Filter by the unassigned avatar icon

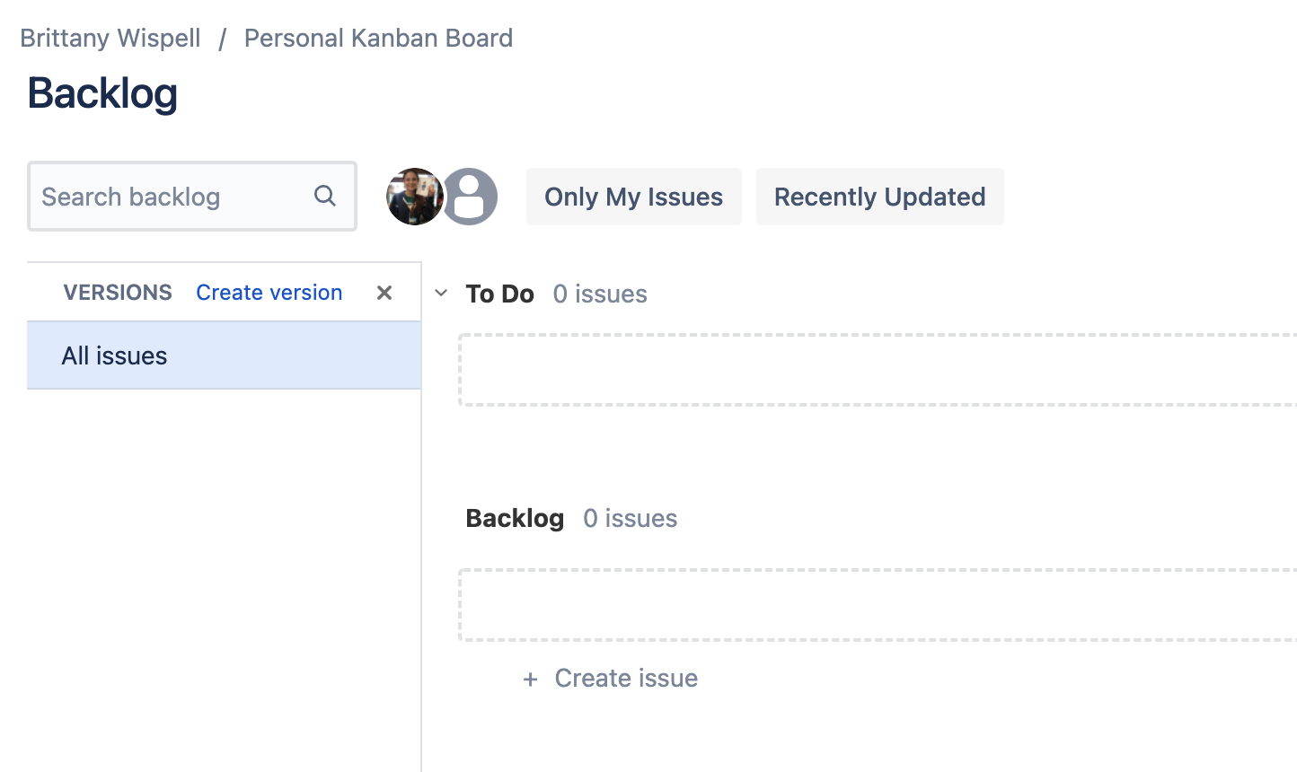[470, 197]
